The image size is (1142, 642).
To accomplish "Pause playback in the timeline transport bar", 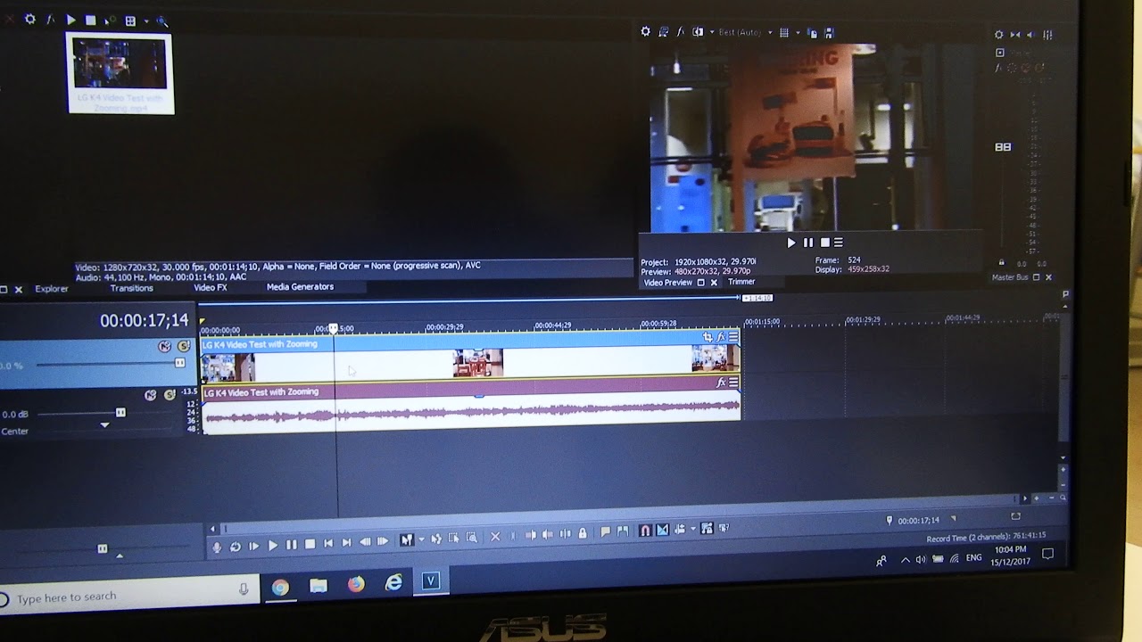I will point(292,545).
